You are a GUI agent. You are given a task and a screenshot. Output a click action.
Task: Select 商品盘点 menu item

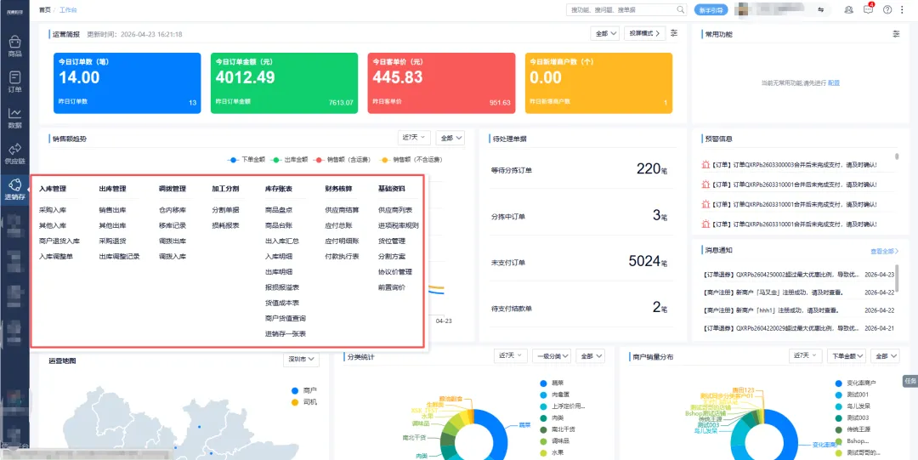(x=279, y=210)
